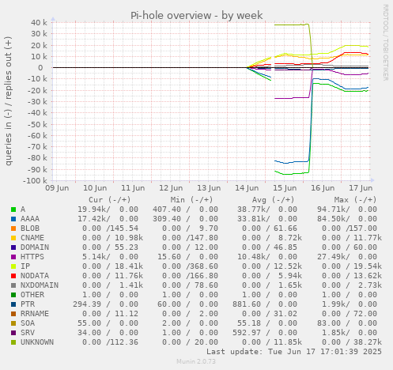Click the SRV average value '592.97'
The width and height of the screenshot is (393, 370).
pos(247,333)
